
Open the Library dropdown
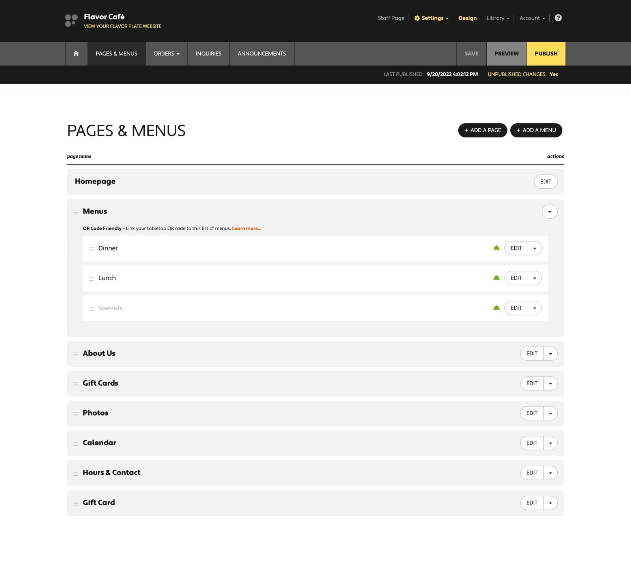[497, 18]
